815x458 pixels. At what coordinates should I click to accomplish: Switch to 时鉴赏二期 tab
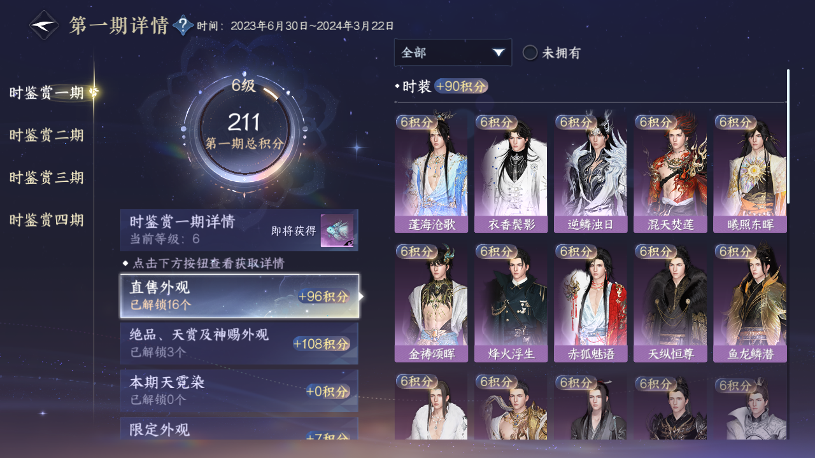[x=46, y=135]
